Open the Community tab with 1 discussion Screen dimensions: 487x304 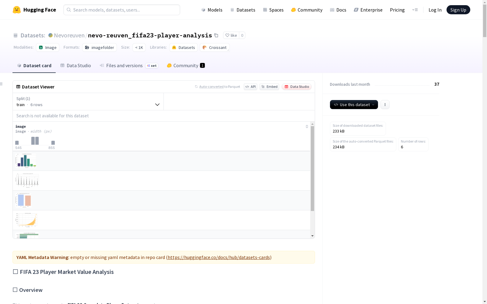click(x=186, y=65)
